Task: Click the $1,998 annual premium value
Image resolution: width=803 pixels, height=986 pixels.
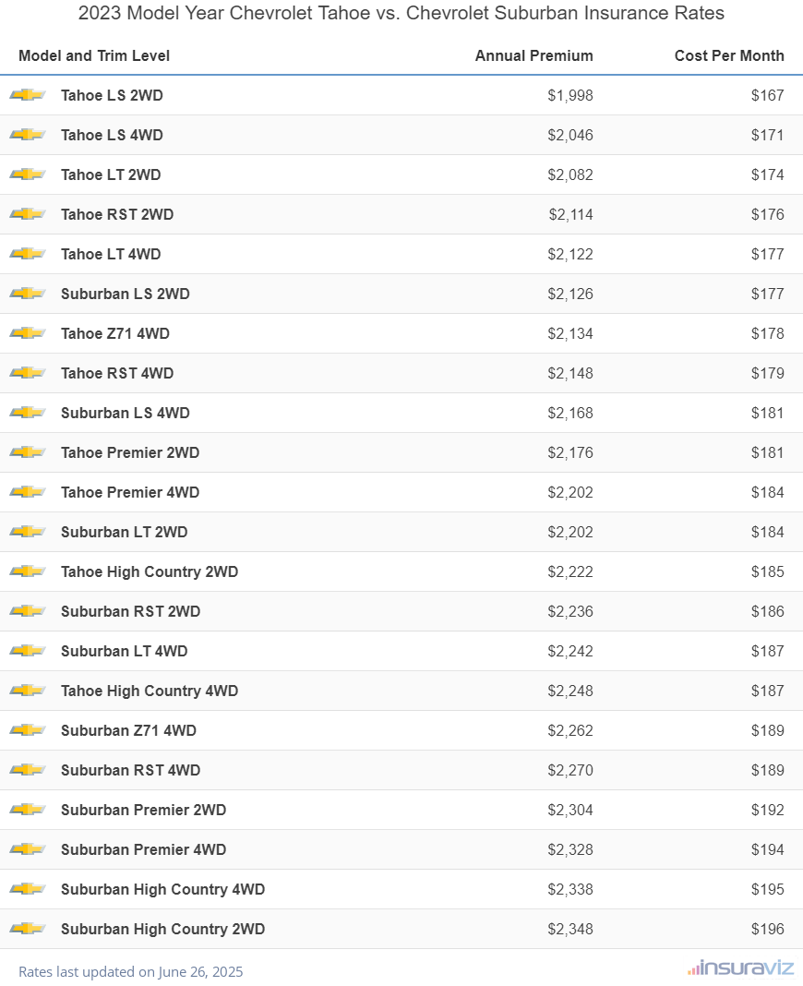Action: [x=570, y=96]
